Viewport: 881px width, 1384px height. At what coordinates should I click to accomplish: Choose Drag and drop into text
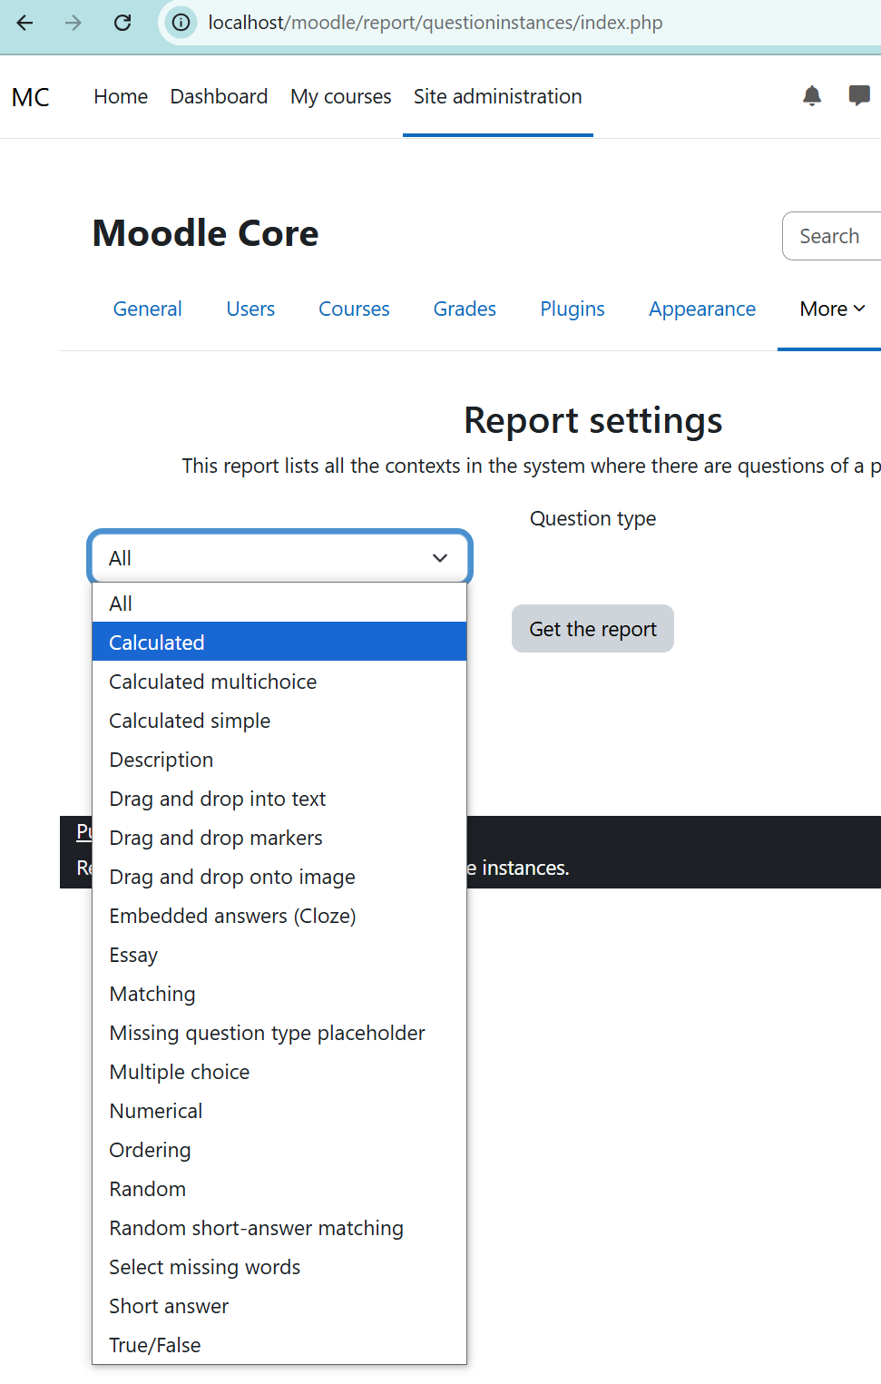279,798
